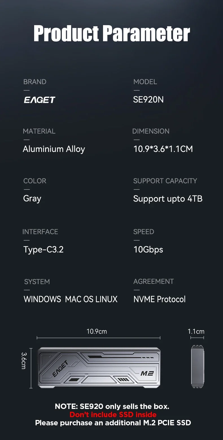
Task: Click the side-view enclosure image
Action: coord(197,367)
